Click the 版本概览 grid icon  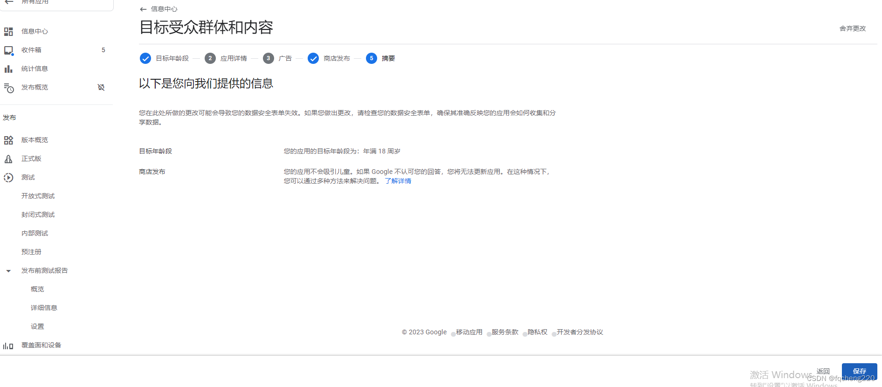[x=8, y=140]
